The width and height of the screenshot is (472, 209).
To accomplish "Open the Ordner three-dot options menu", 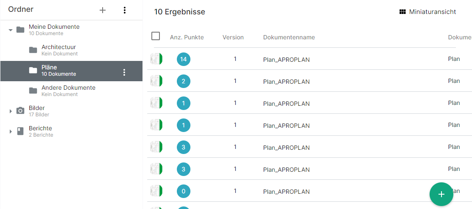I will click(125, 10).
